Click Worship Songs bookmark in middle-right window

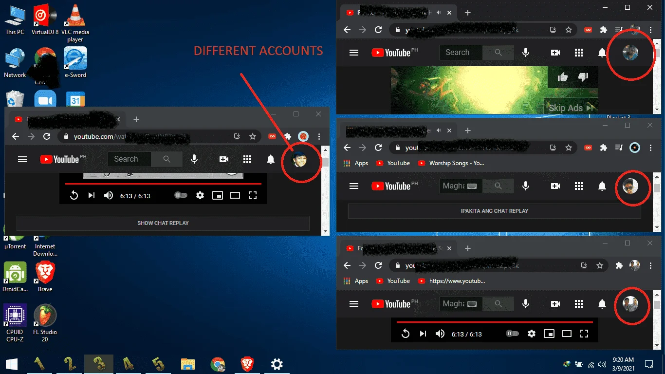[x=450, y=163]
